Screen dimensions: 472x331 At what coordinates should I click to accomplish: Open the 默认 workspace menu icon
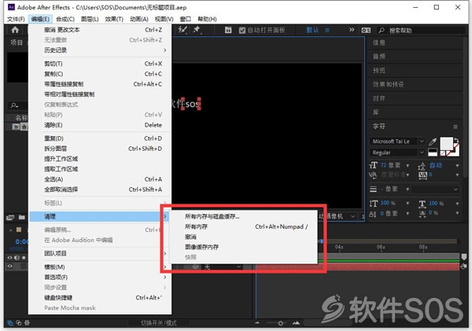pos(327,30)
